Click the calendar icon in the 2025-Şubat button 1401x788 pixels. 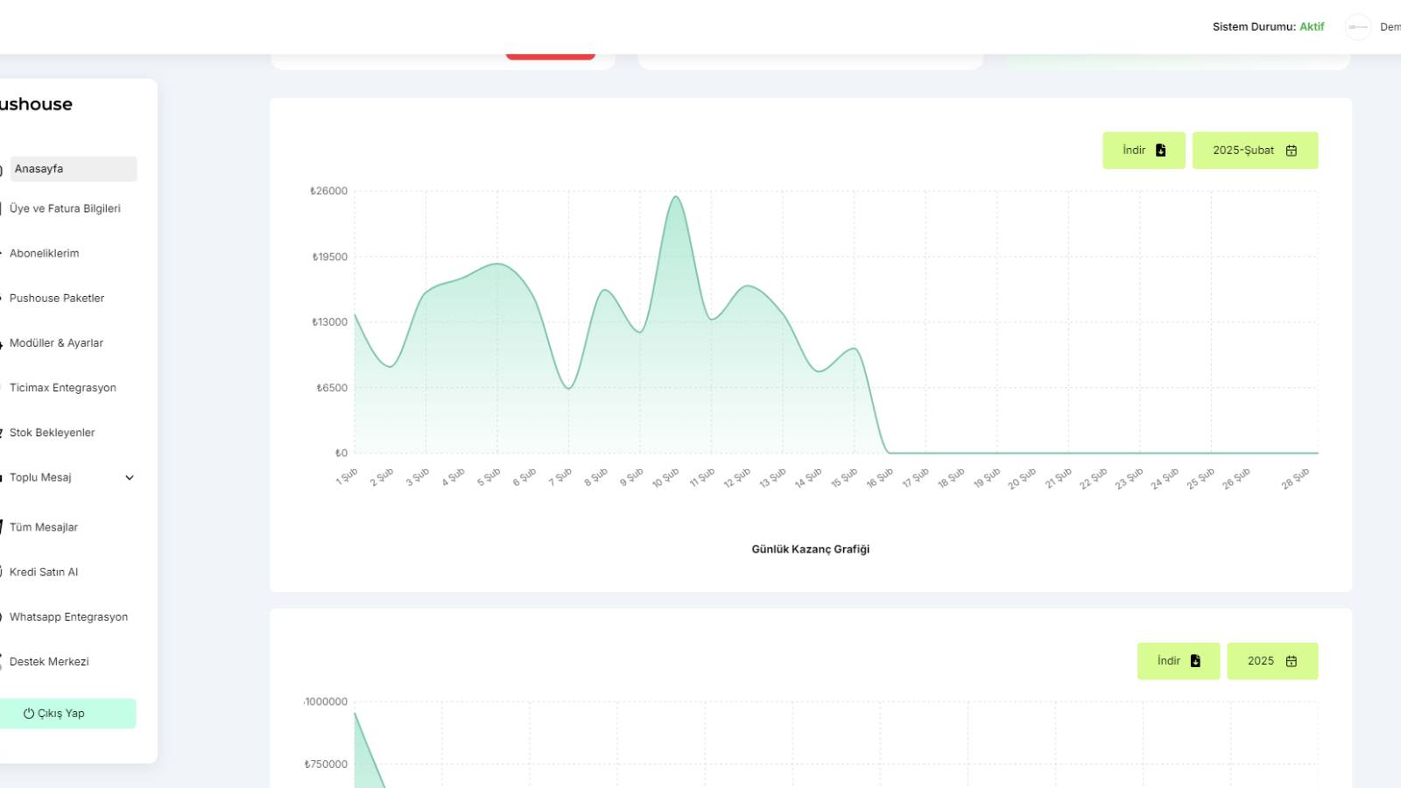(1292, 151)
